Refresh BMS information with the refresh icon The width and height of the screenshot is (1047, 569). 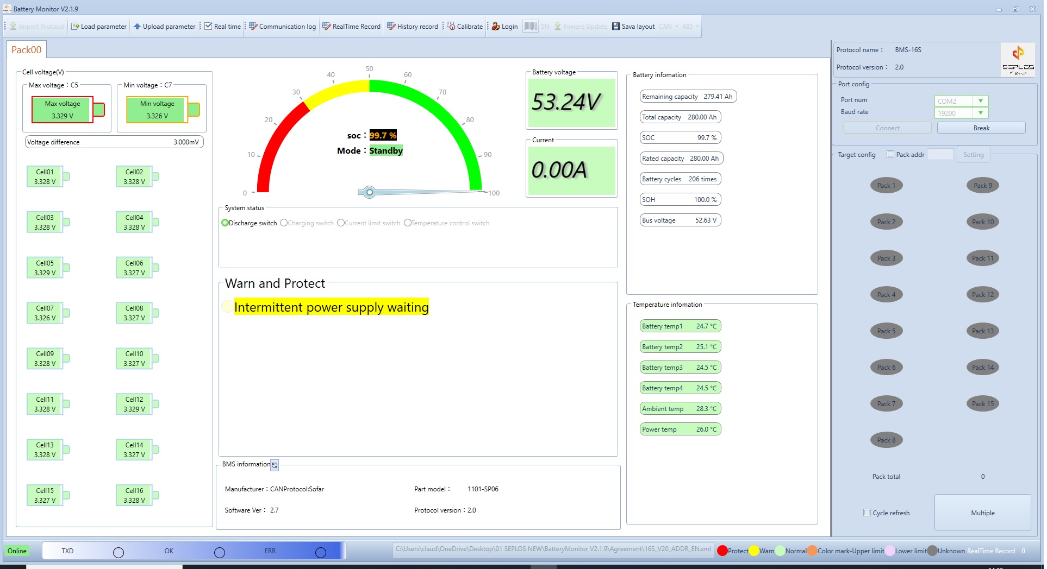[x=275, y=465]
